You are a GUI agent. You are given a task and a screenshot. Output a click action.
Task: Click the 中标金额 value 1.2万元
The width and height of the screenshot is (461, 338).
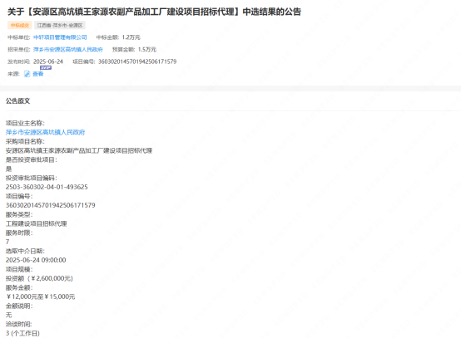[131, 37]
